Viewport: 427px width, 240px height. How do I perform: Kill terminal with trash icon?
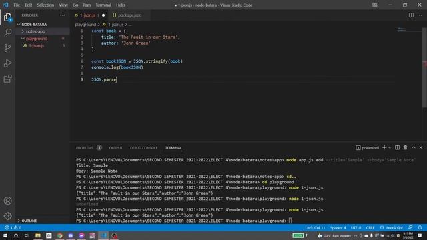click(405, 147)
